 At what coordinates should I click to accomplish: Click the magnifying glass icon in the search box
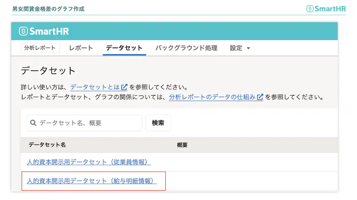point(33,122)
